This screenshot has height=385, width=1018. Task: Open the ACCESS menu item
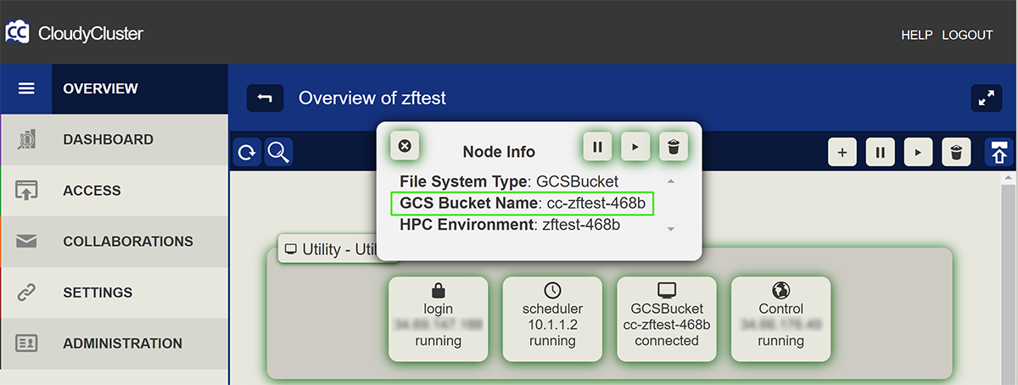[x=114, y=191]
